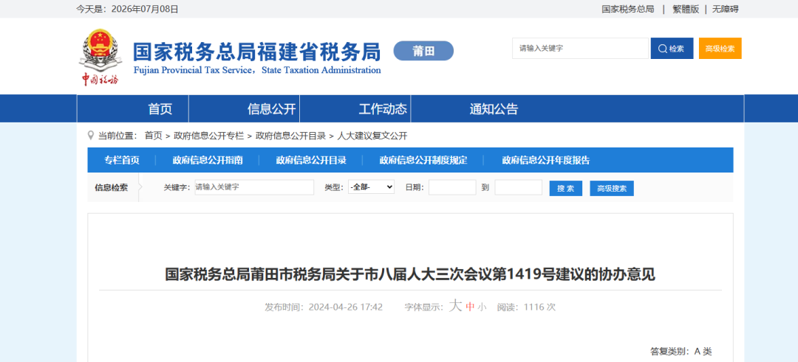
Task: Click 政府信息公开目录 breadcrumb link
Action: point(290,136)
